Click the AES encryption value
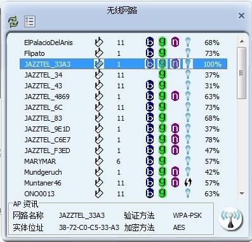Image resolution: width=252 pixels, height=242 pixels. click(x=179, y=227)
